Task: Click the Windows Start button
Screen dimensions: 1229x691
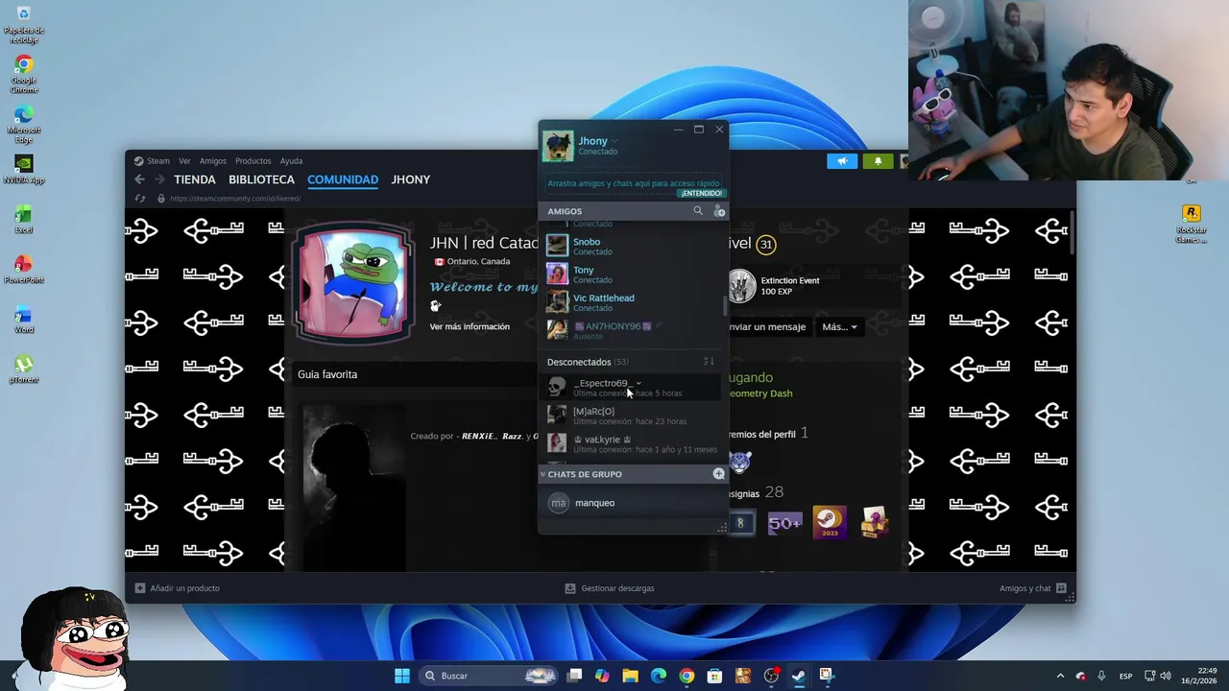Action: (x=402, y=676)
